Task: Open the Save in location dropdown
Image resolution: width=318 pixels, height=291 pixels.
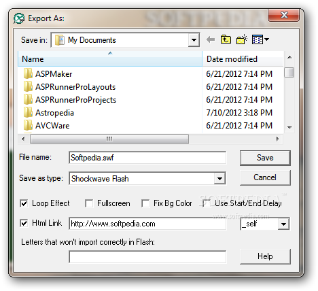Action: click(x=194, y=40)
